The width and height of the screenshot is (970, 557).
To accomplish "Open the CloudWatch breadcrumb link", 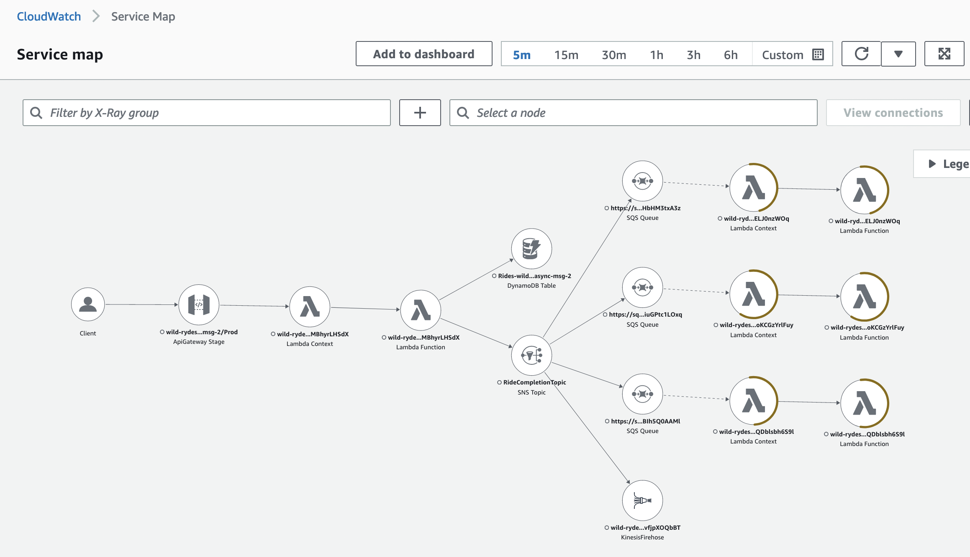I will coord(49,16).
